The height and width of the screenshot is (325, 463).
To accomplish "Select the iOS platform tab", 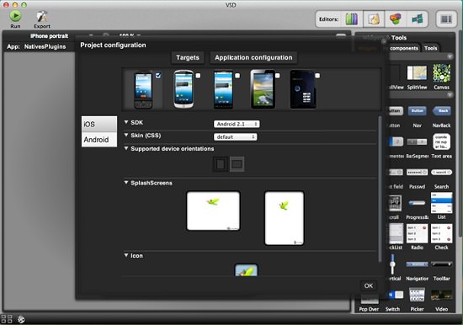I will pyautogui.click(x=99, y=124).
